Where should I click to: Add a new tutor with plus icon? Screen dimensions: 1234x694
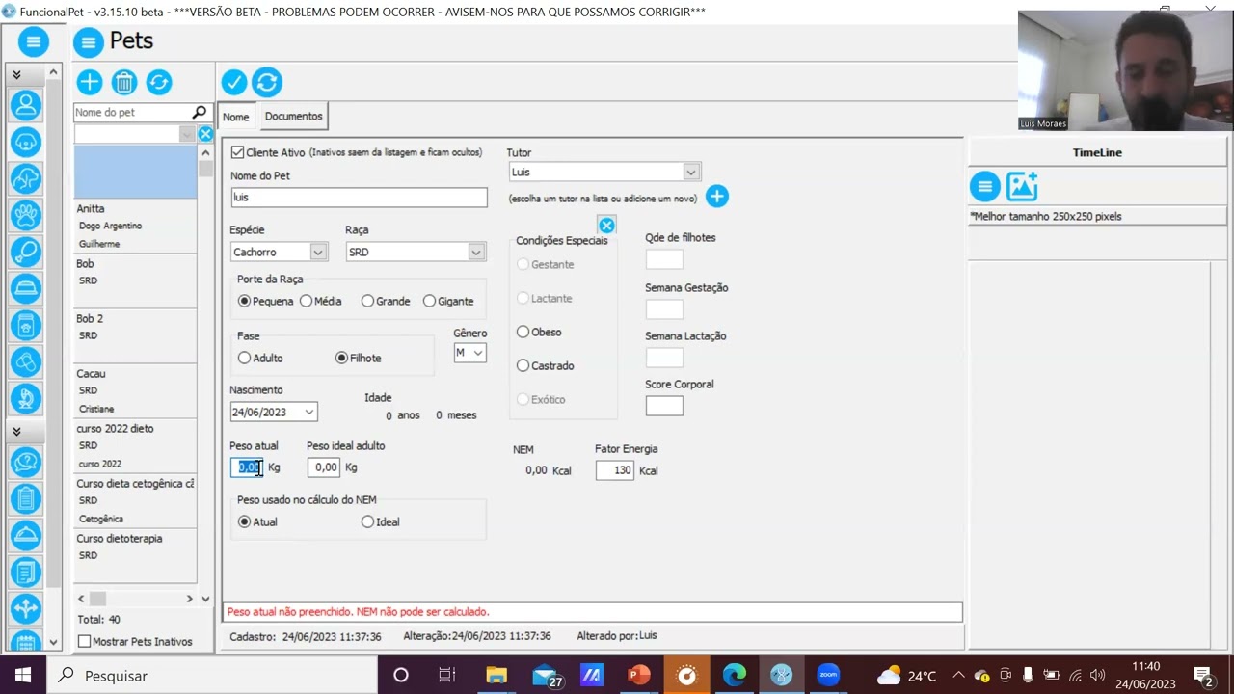(717, 197)
